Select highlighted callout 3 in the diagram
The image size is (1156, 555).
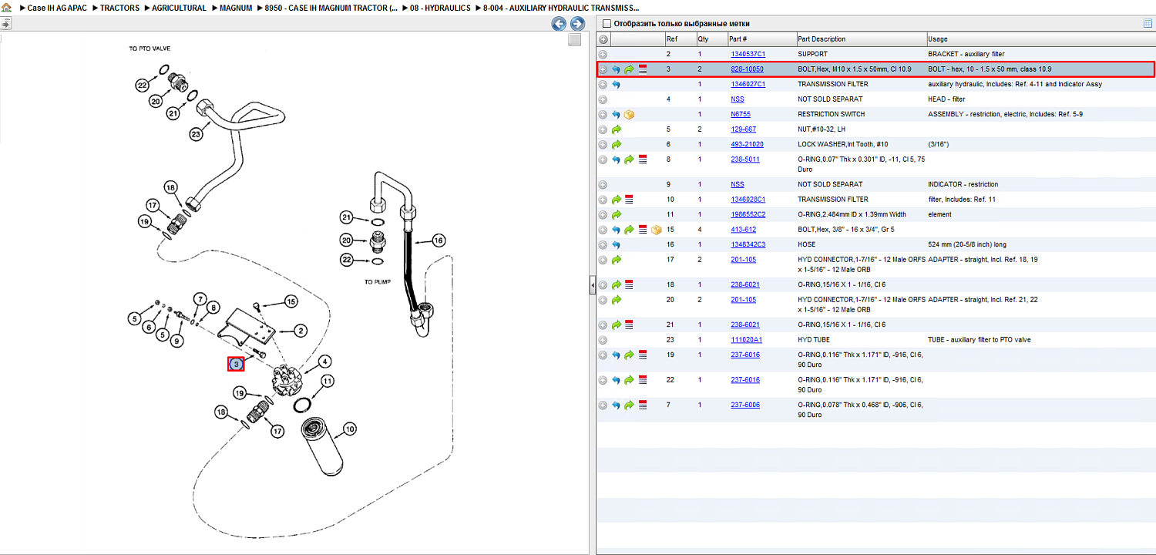pos(236,364)
